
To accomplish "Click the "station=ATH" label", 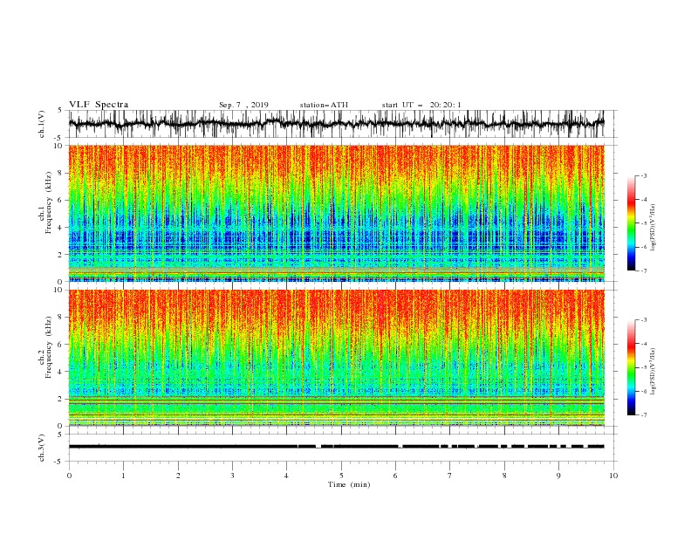I will 324,105.
